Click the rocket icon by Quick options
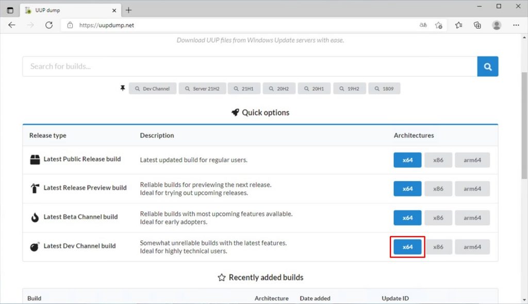Image resolution: width=528 pixels, height=304 pixels. [235, 112]
